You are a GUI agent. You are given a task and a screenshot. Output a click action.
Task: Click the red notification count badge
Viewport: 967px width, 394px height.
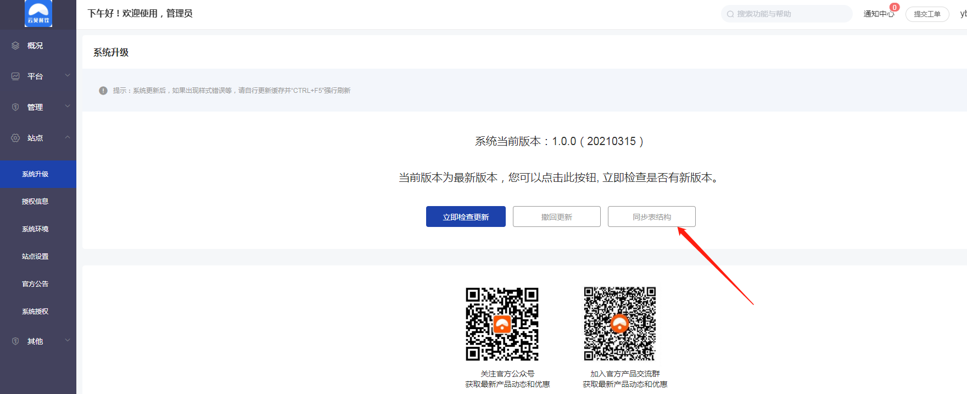tap(895, 7)
